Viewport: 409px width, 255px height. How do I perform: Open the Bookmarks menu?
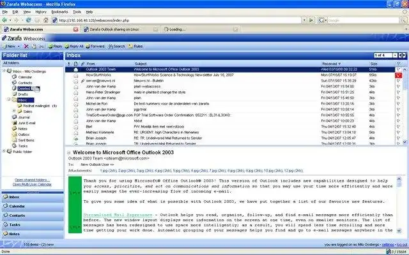59,12
